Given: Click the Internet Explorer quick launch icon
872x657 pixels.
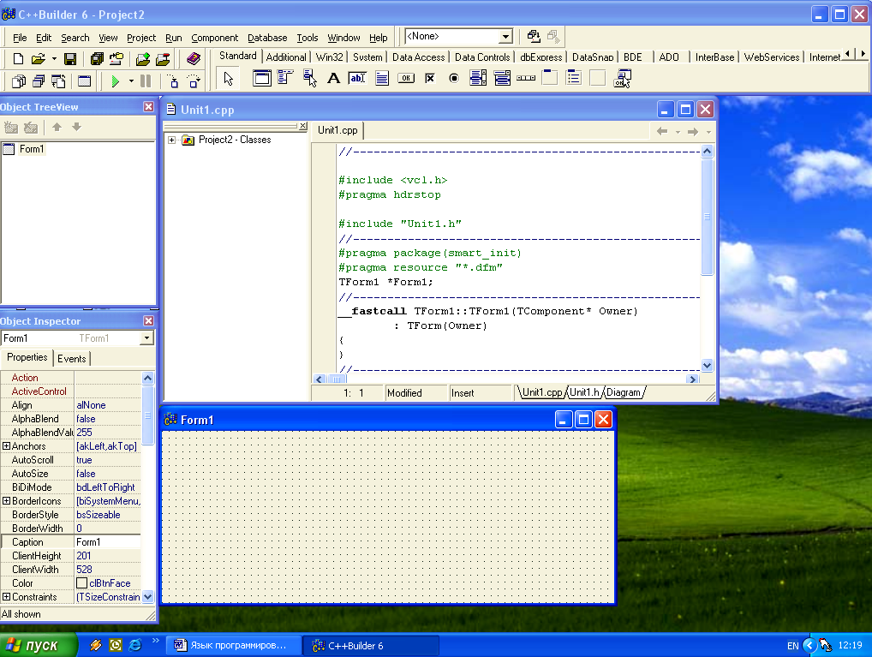Looking at the screenshot, I should coord(135,645).
